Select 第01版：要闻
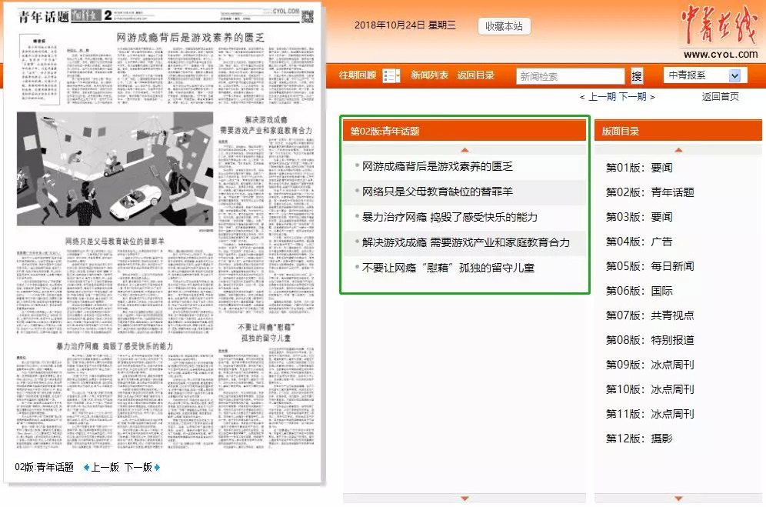 (x=639, y=168)
